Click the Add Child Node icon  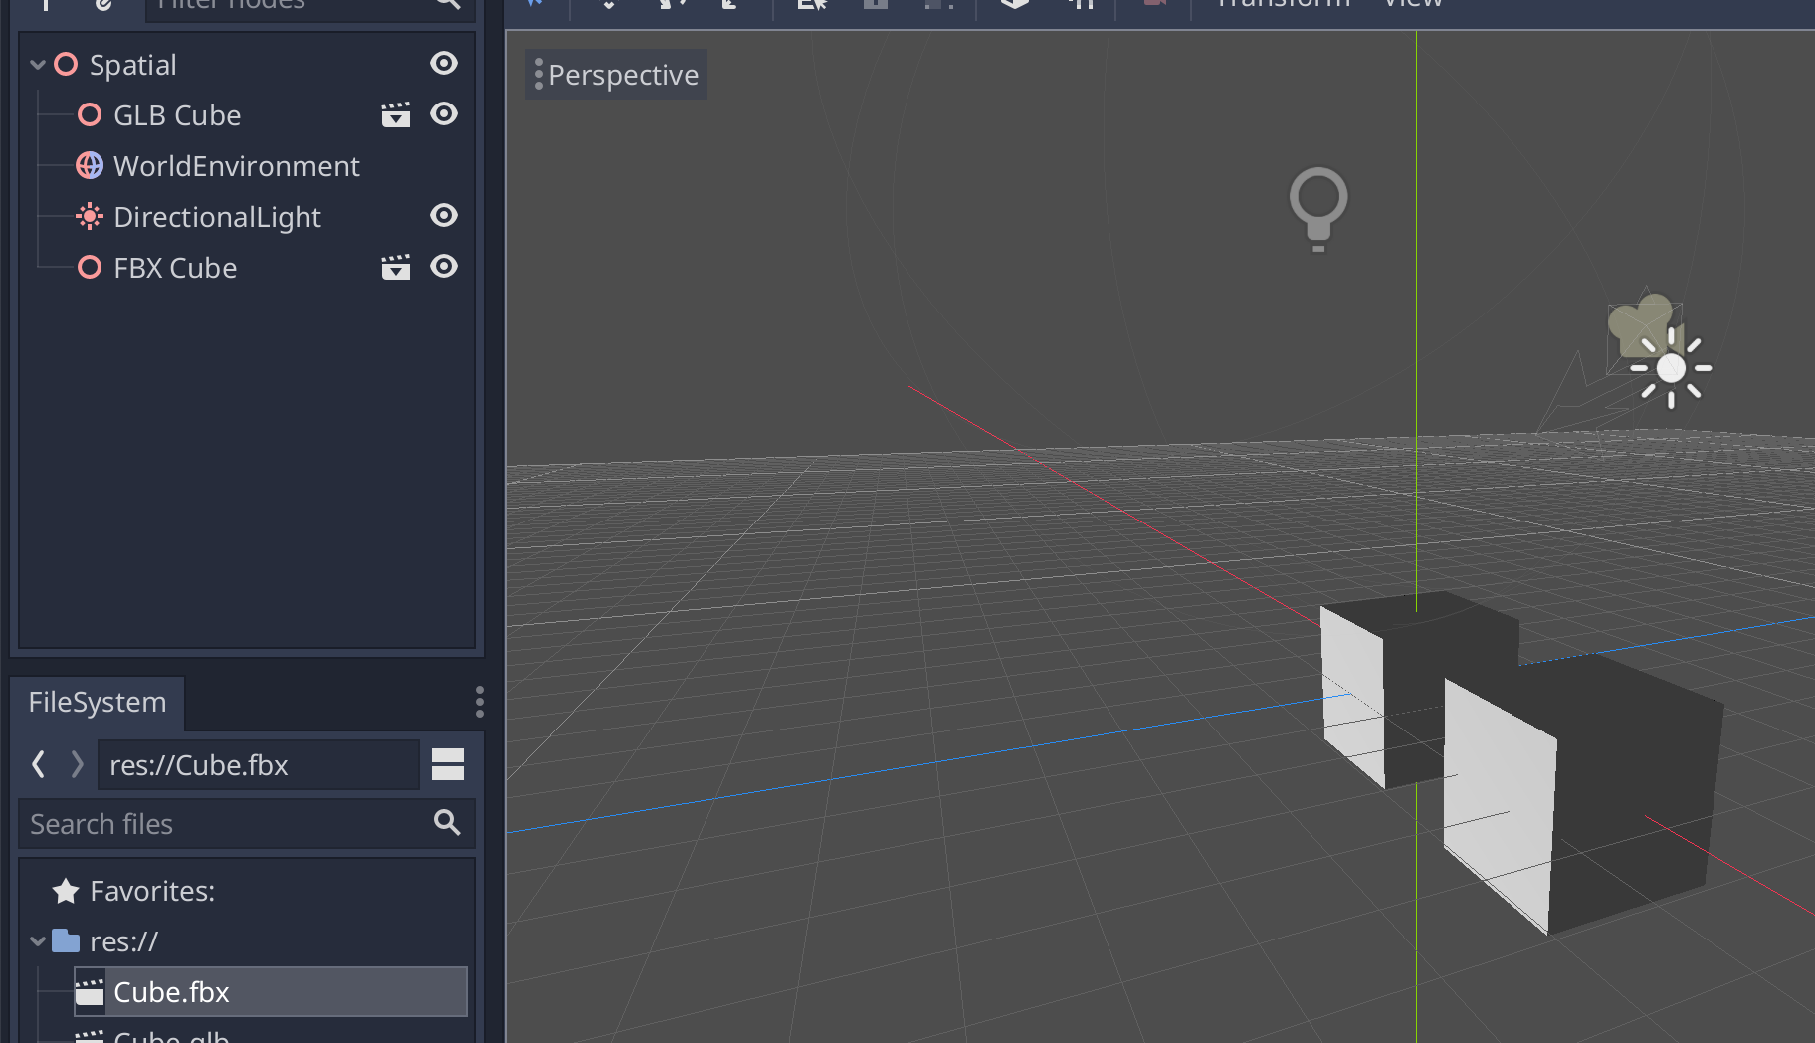(x=45, y=5)
